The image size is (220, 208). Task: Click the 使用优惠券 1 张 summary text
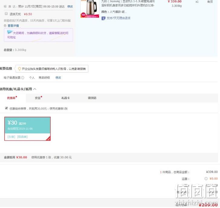[x=51, y=157]
